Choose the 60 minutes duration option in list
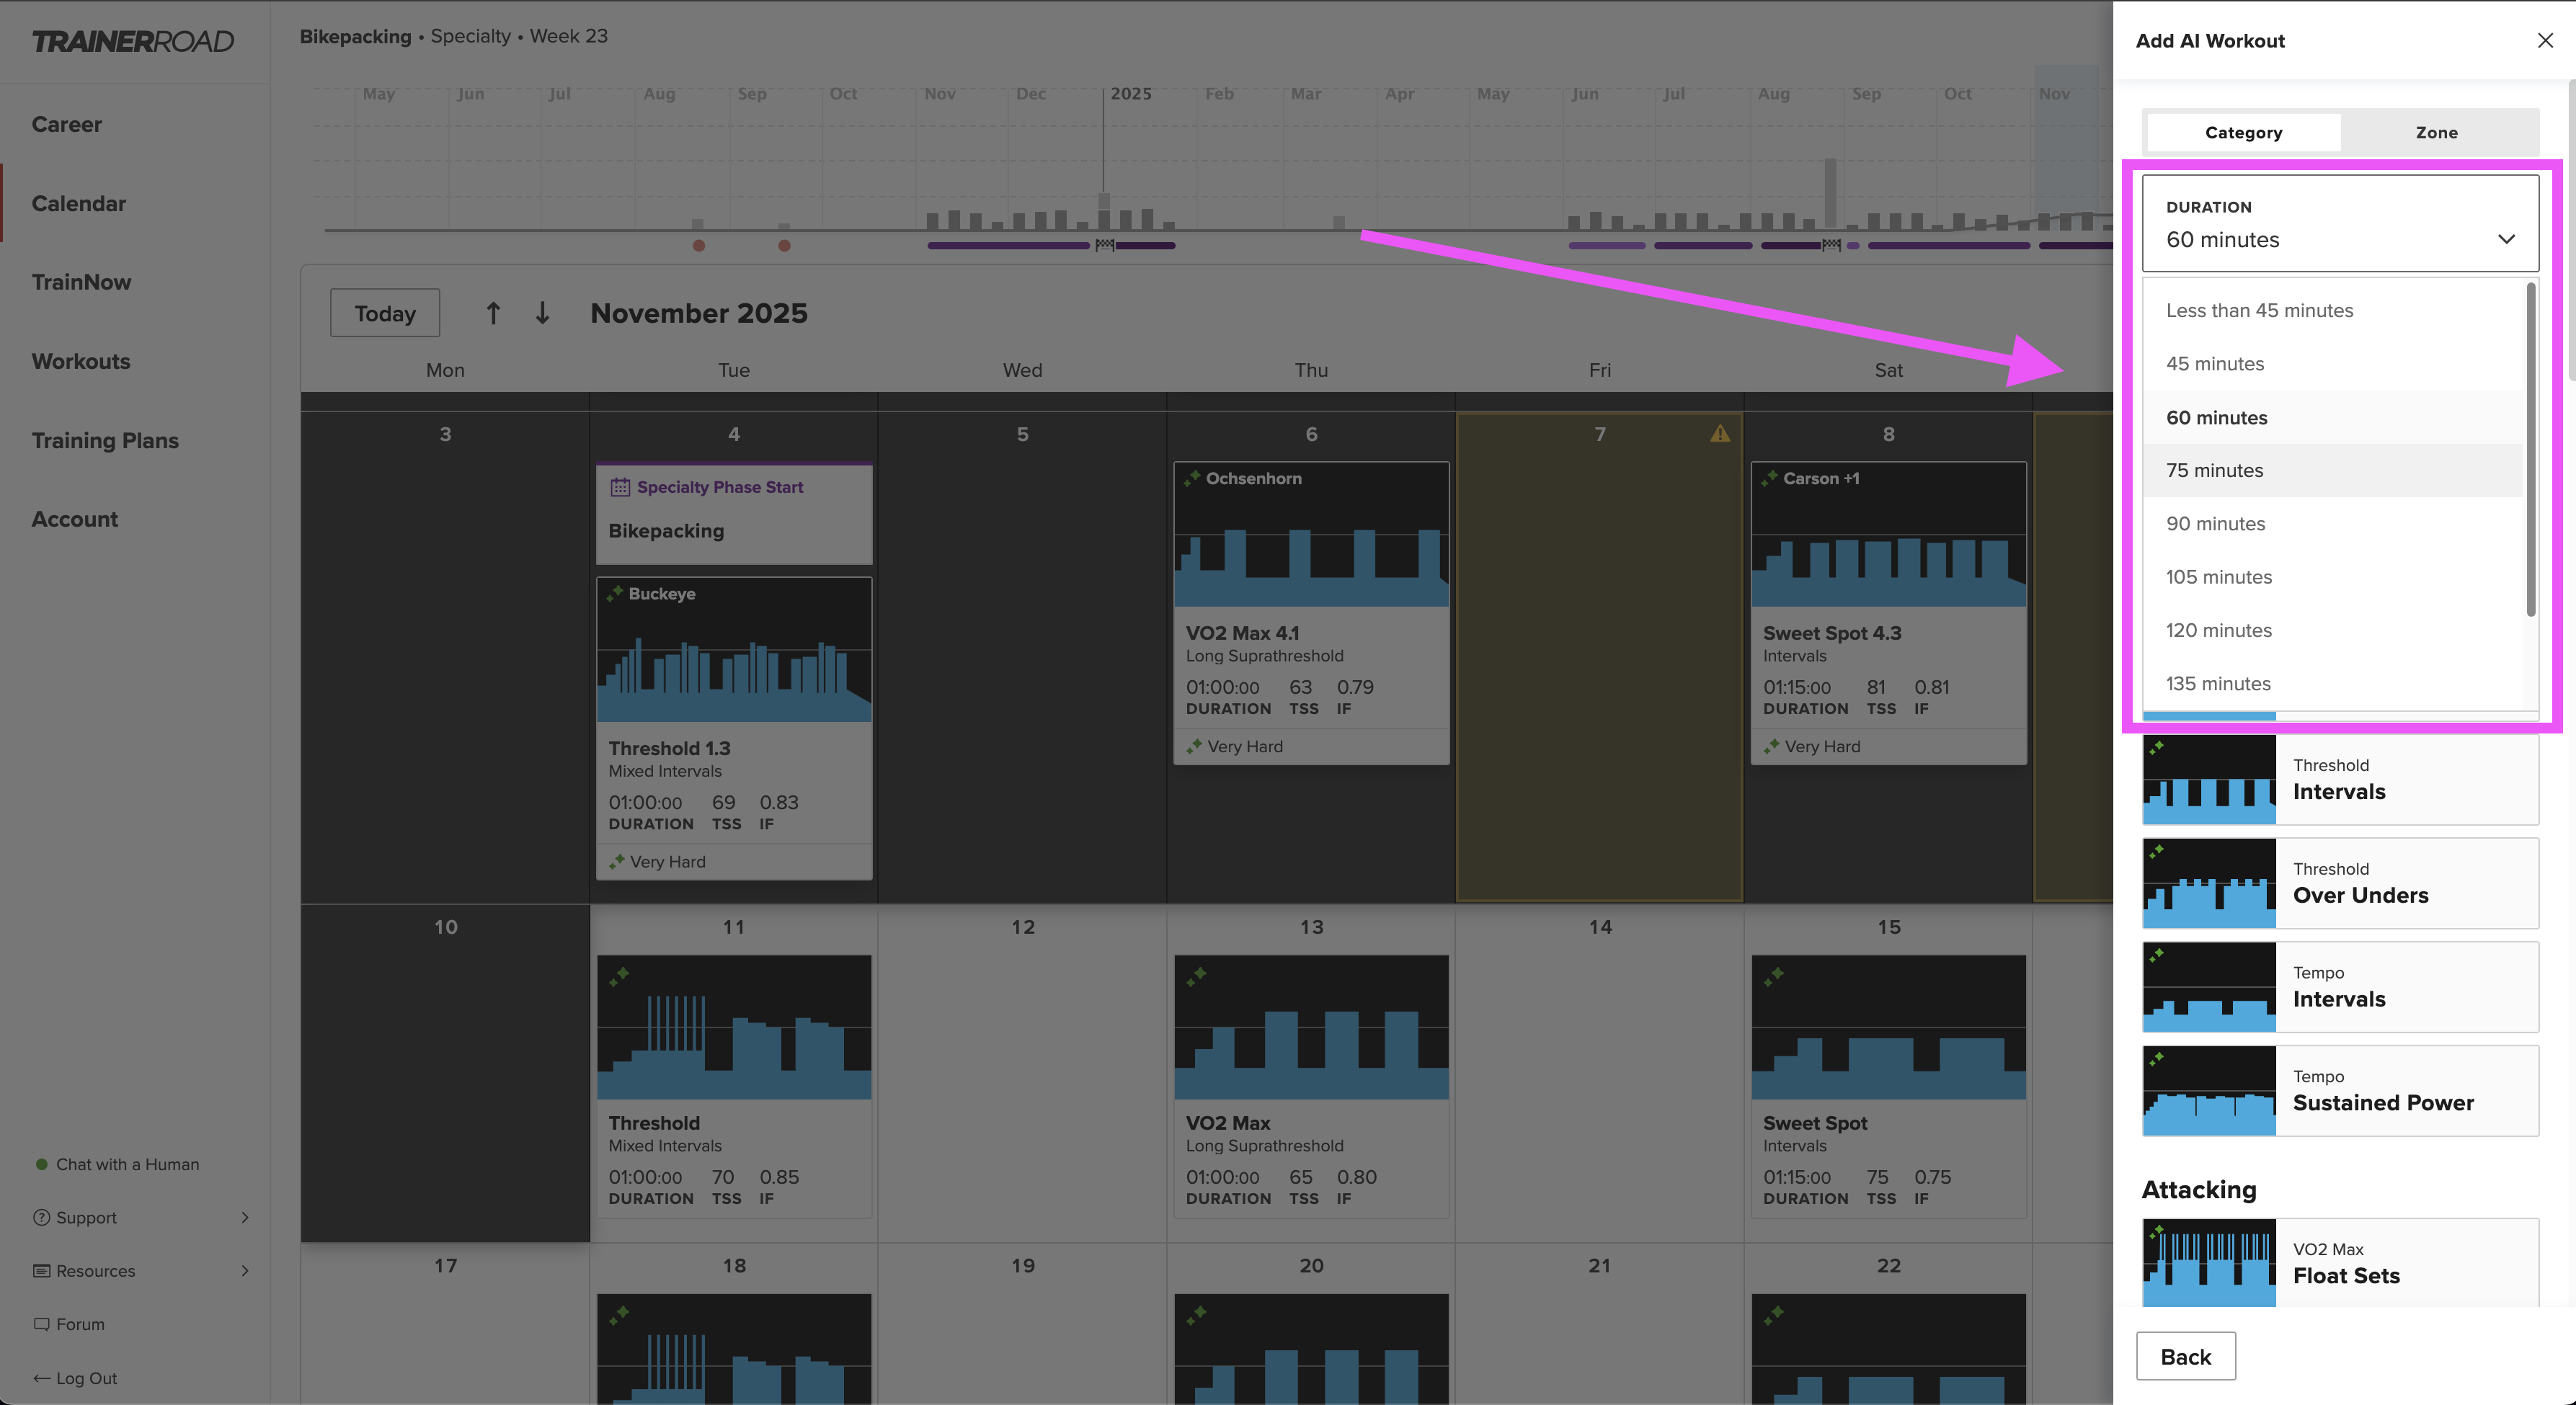The width and height of the screenshot is (2576, 1405). [x=2332, y=417]
